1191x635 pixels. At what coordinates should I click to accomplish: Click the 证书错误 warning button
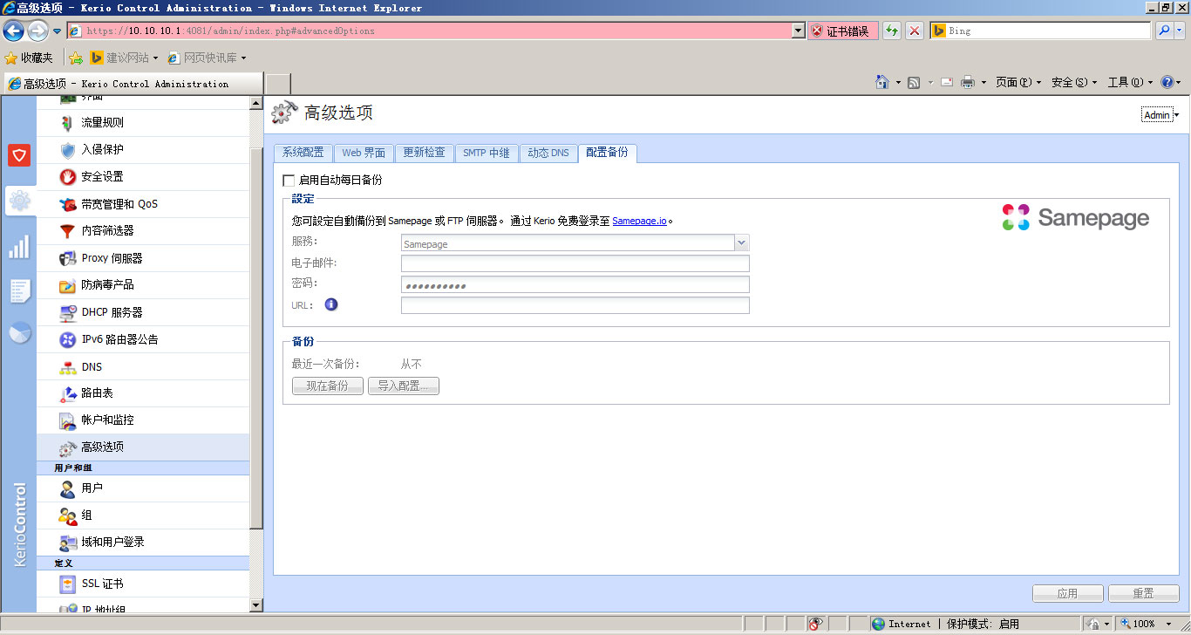[842, 31]
